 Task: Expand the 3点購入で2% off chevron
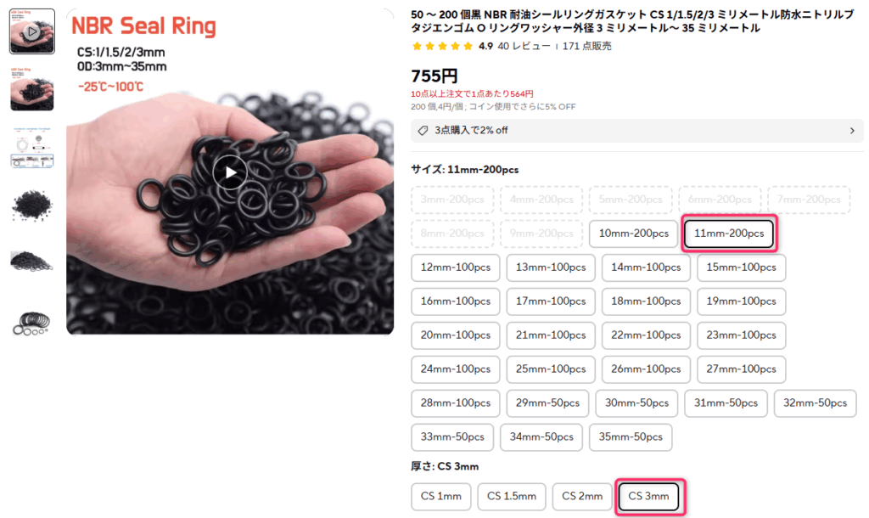pos(852,131)
